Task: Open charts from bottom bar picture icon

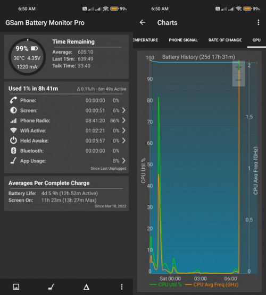Action: (x=16, y=287)
